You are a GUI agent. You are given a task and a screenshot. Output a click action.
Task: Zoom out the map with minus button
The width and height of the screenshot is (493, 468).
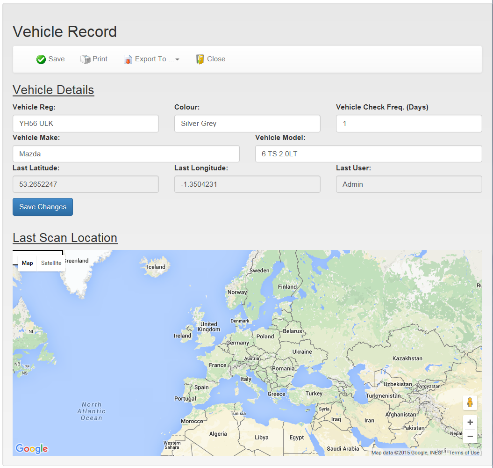[x=470, y=436]
